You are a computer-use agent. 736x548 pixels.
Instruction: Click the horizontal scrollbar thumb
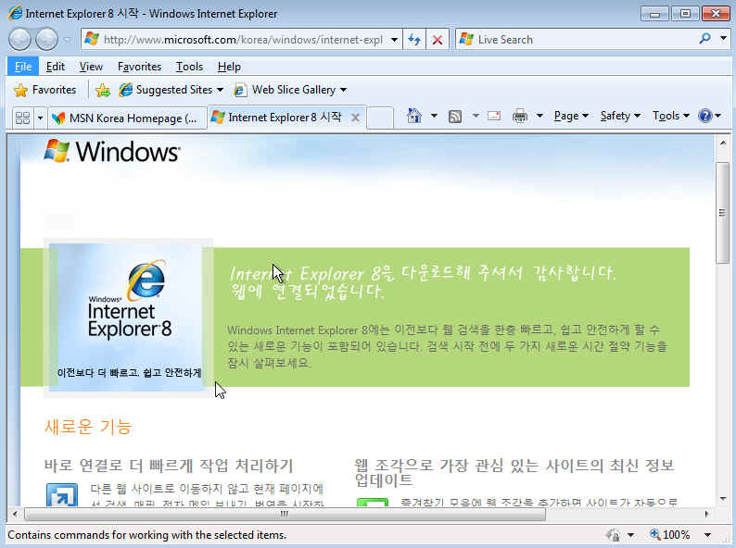click(x=285, y=515)
